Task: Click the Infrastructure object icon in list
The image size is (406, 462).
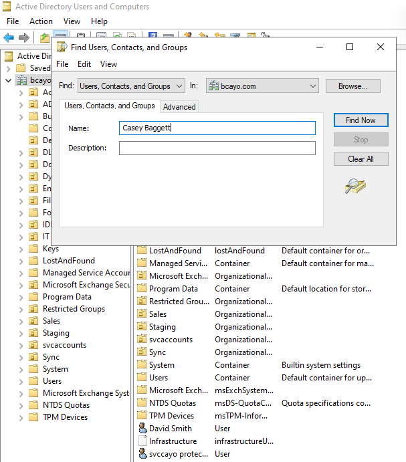Action: coord(142,441)
